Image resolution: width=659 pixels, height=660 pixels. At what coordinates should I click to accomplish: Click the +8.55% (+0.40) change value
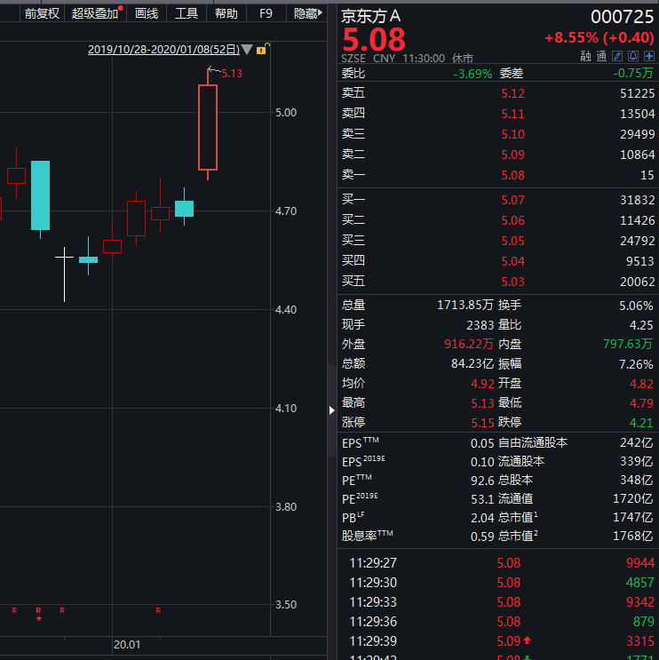pos(599,38)
